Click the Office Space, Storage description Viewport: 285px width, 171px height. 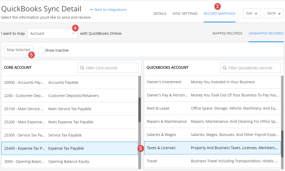(x=234, y=108)
